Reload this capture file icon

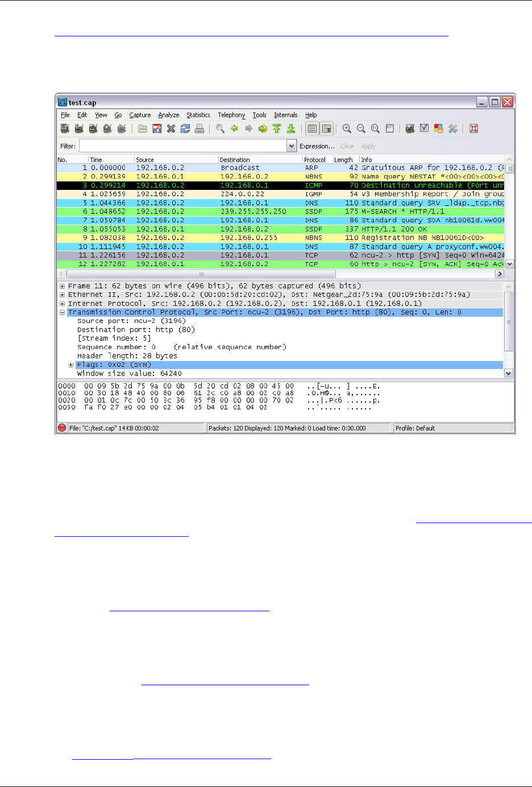pyautogui.click(x=185, y=129)
